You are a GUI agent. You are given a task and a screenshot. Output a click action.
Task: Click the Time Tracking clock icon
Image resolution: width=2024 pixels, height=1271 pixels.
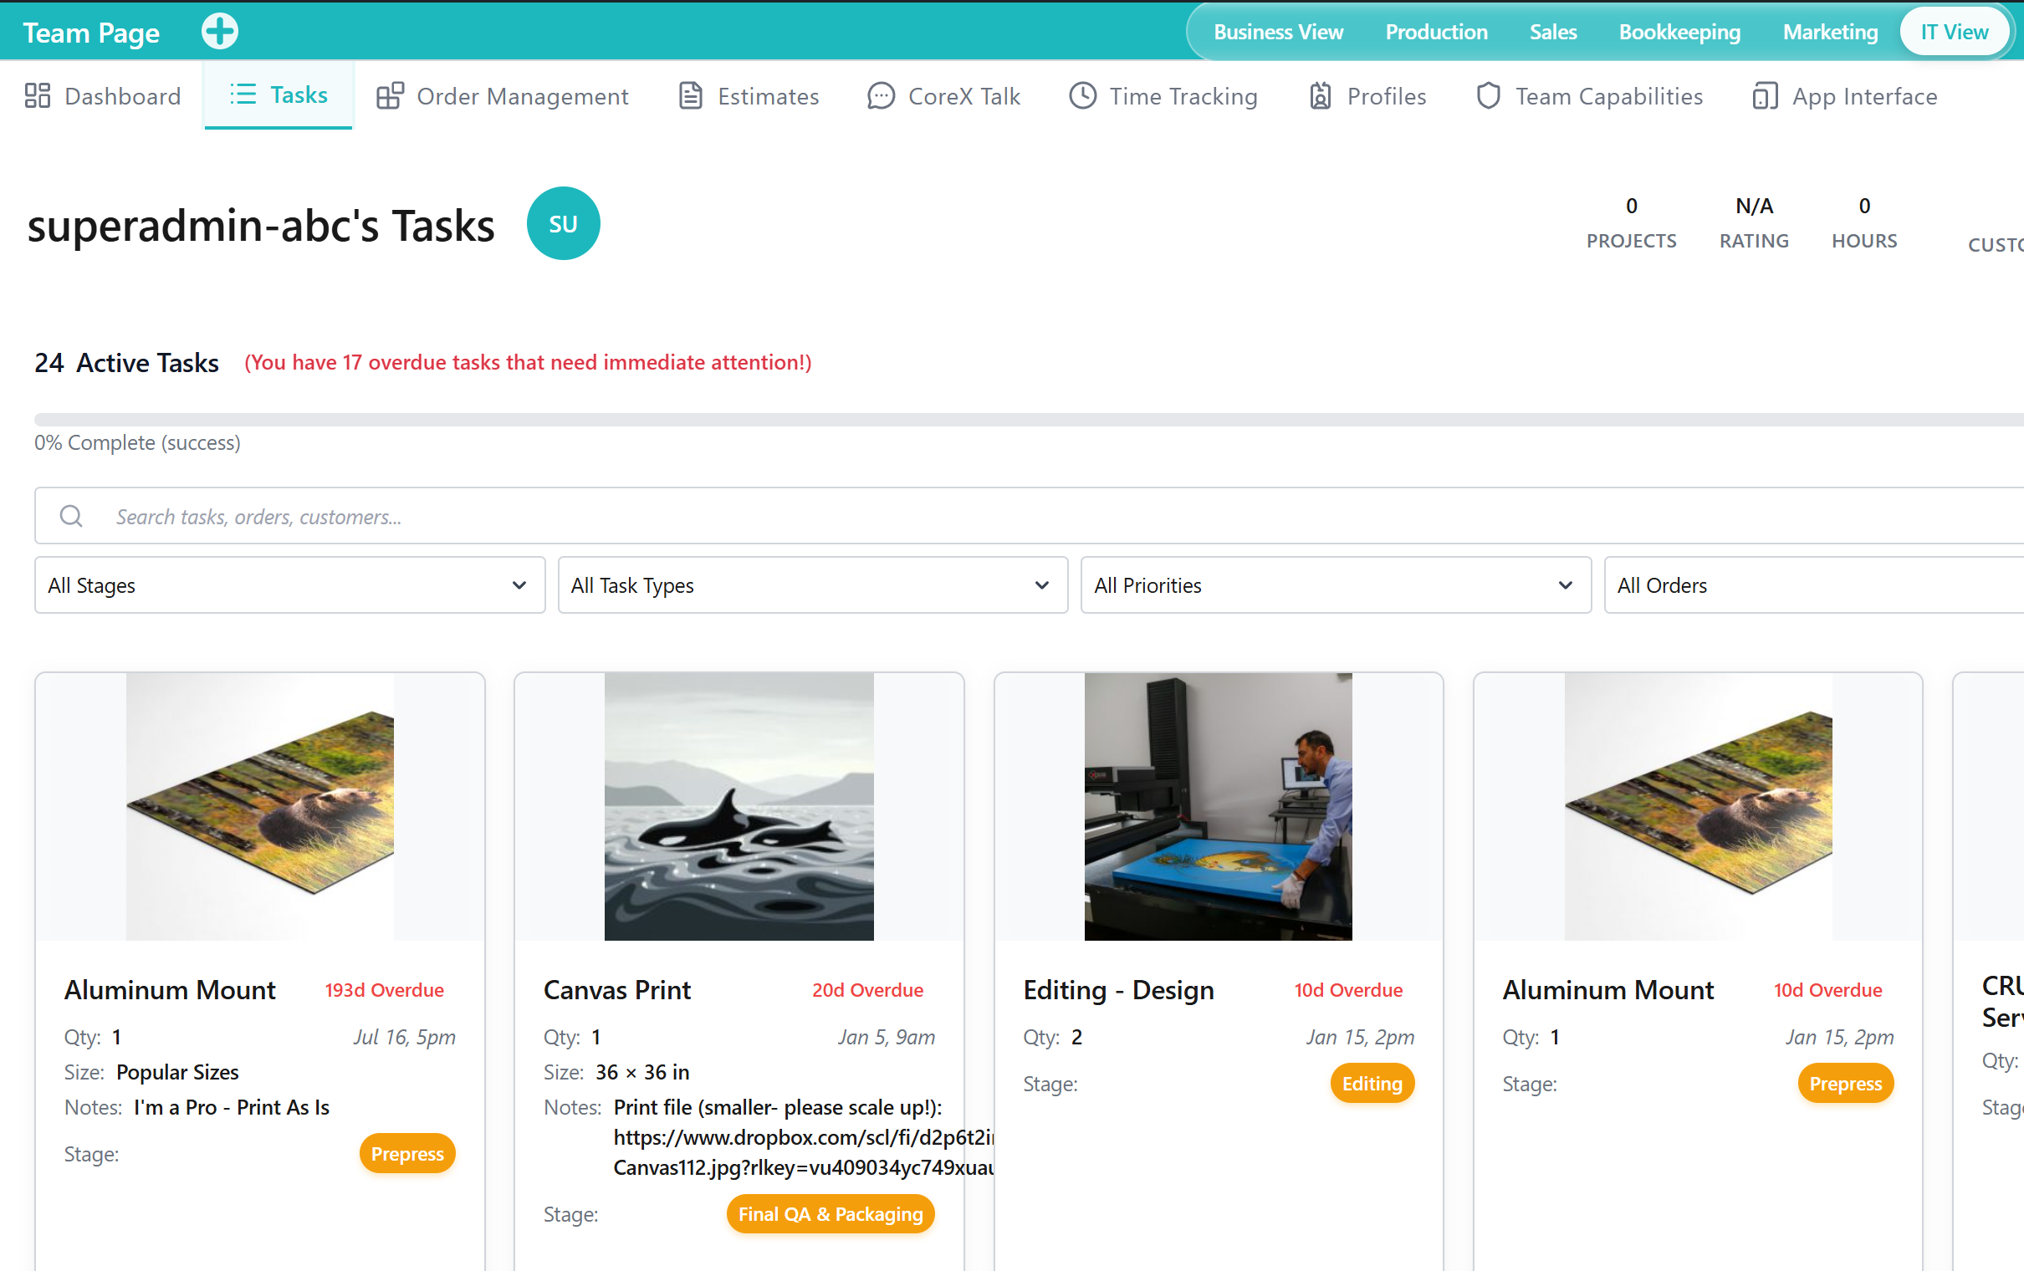[1081, 95]
